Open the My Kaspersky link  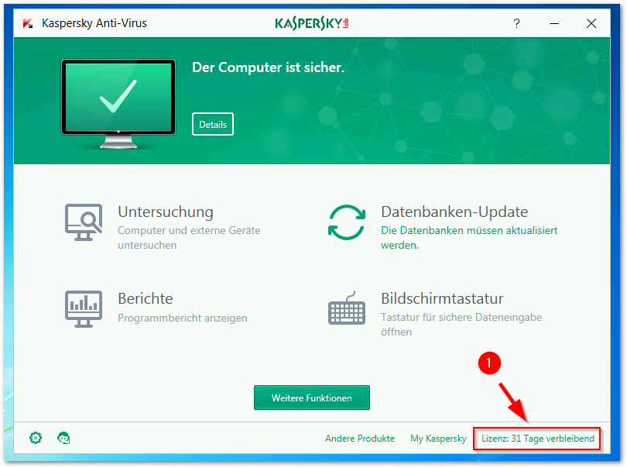pos(438,439)
